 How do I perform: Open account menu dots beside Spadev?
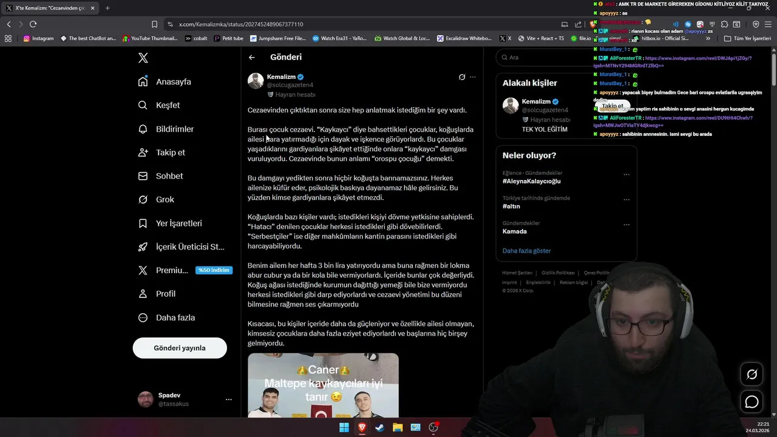pos(229,399)
